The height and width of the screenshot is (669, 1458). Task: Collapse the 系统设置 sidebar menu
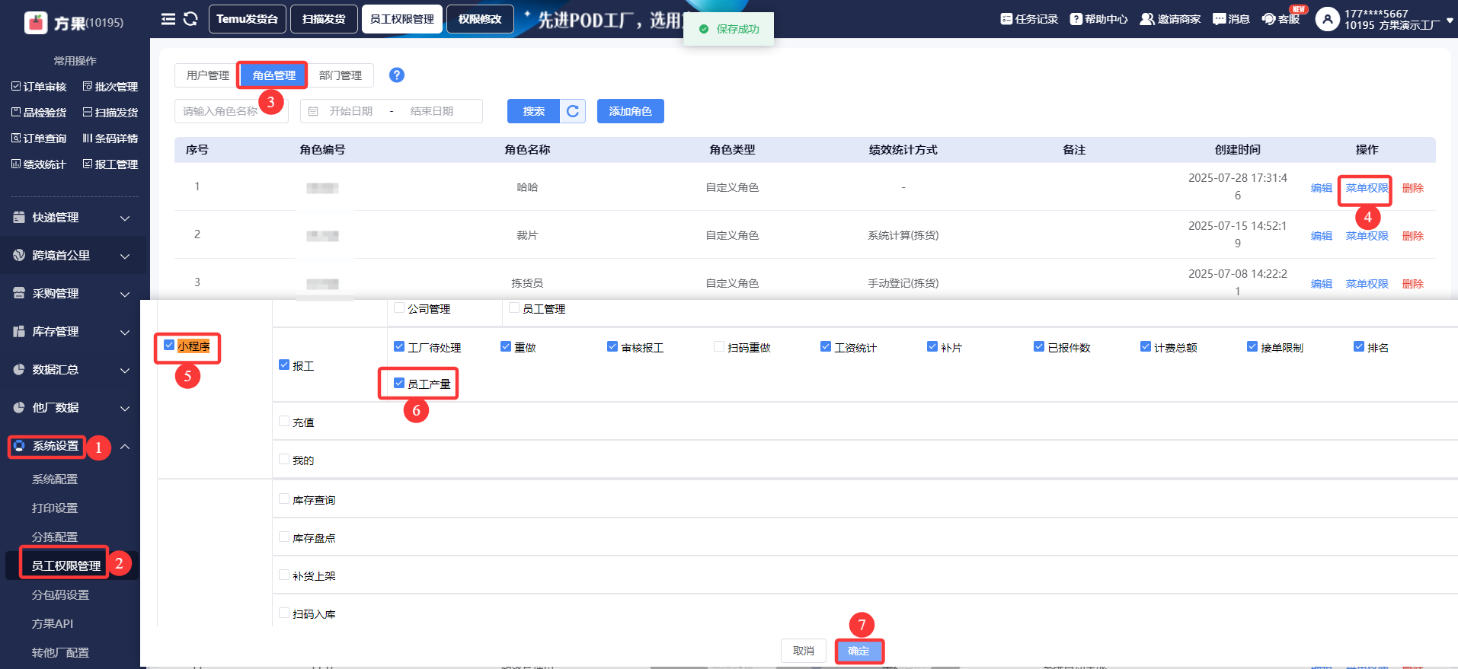[x=125, y=447]
